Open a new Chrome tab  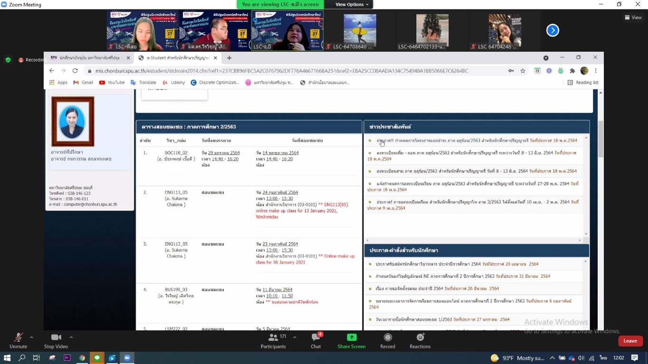pyautogui.click(x=229, y=58)
